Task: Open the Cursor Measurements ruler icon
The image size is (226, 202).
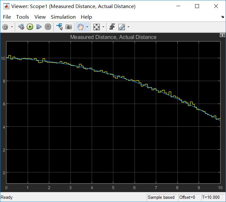Action: [x=122, y=27]
